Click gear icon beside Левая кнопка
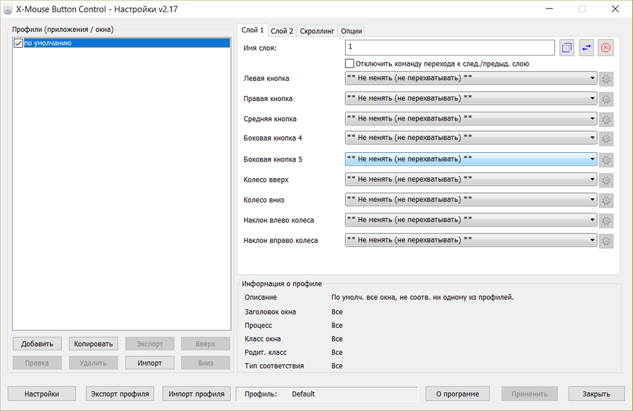633x411 pixels. click(606, 79)
